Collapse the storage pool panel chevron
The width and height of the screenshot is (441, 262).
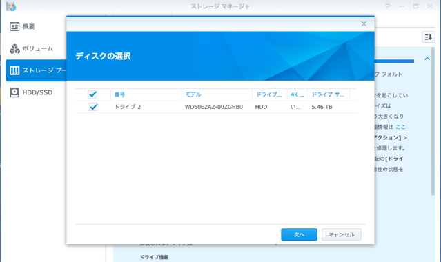coord(427,59)
